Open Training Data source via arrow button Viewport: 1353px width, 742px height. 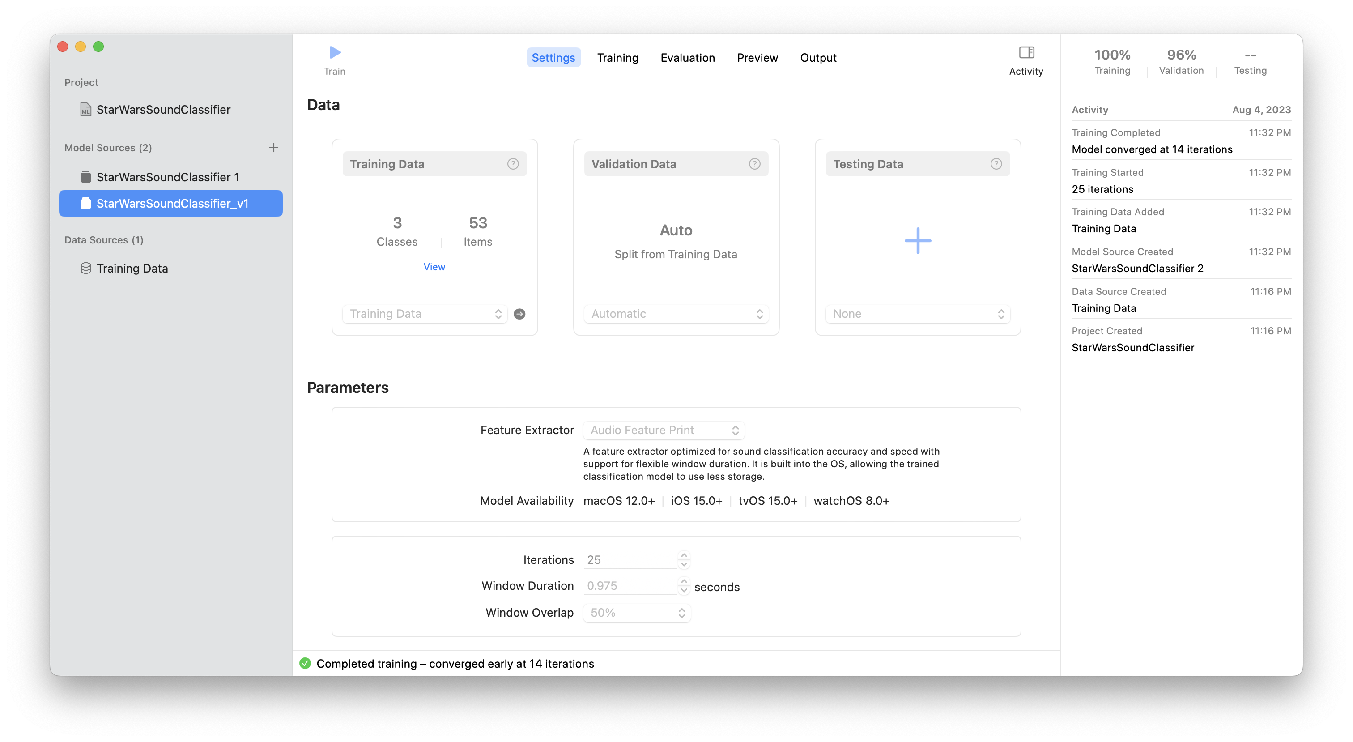(519, 314)
